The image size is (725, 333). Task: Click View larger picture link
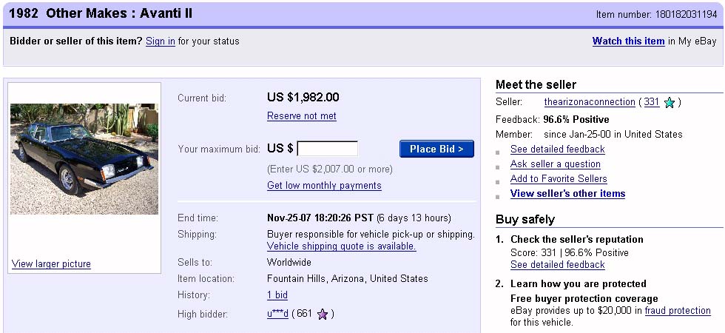(51, 264)
